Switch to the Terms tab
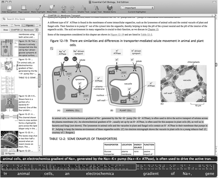This screenshot has height=178, width=218. [16, 25]
